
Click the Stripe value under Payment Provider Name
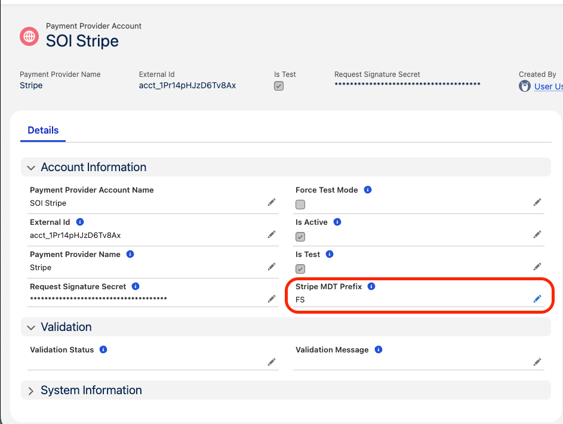(41, 268)
